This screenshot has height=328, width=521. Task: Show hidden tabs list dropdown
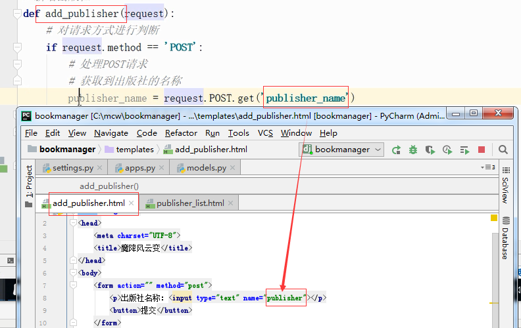tap(488, 167)
